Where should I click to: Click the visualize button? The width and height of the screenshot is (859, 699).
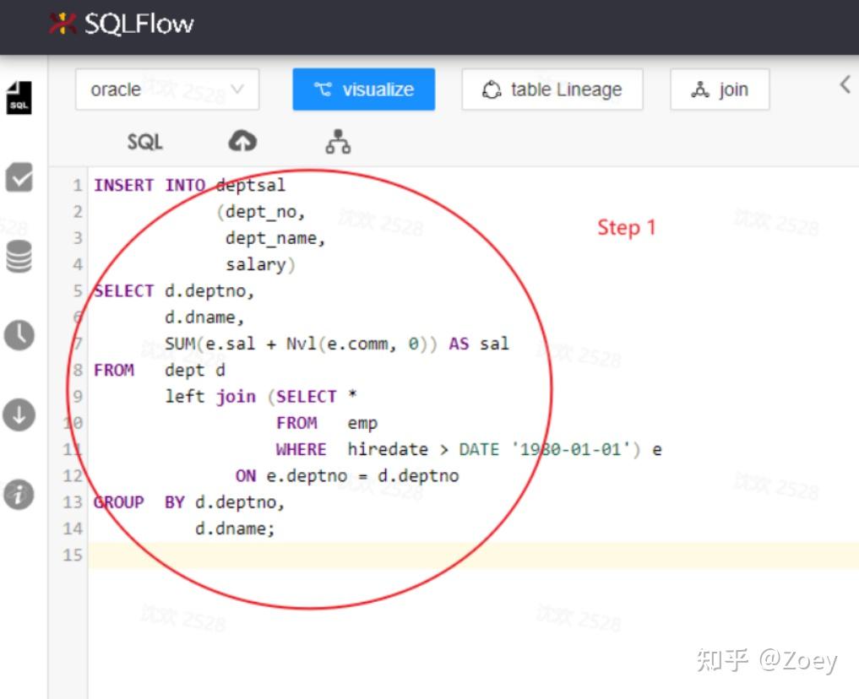click(363, 89)
